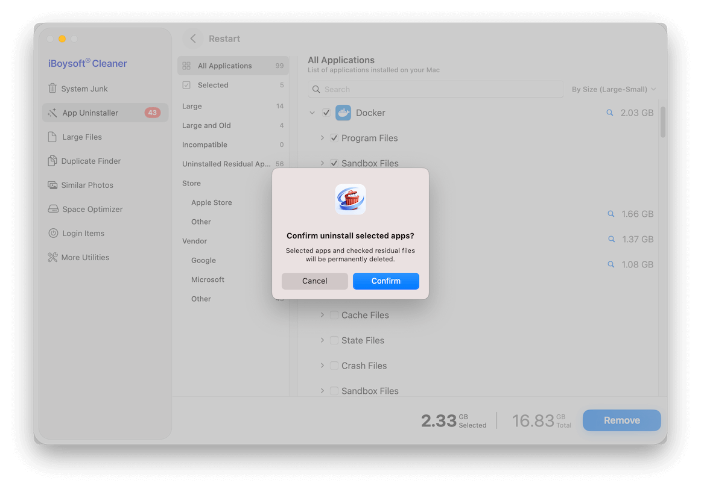Click the Large Files document icon

coord(54,137)
